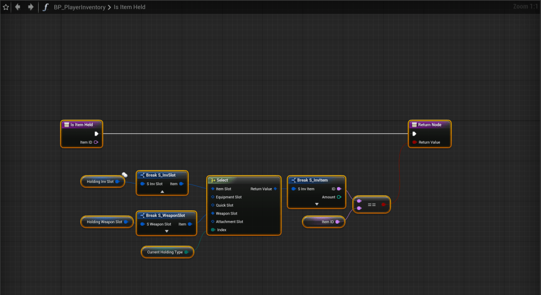
Task: Expand the Break S_InvItem node pins
Action: pos(316,204)
